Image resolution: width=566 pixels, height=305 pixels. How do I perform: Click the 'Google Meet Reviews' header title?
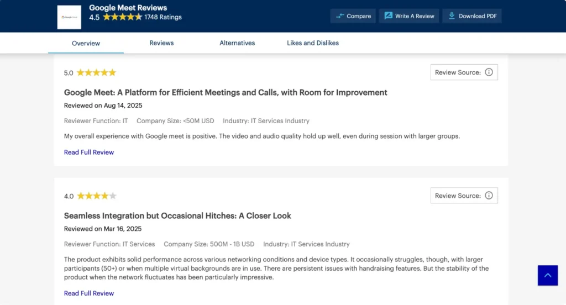[128, 8]
